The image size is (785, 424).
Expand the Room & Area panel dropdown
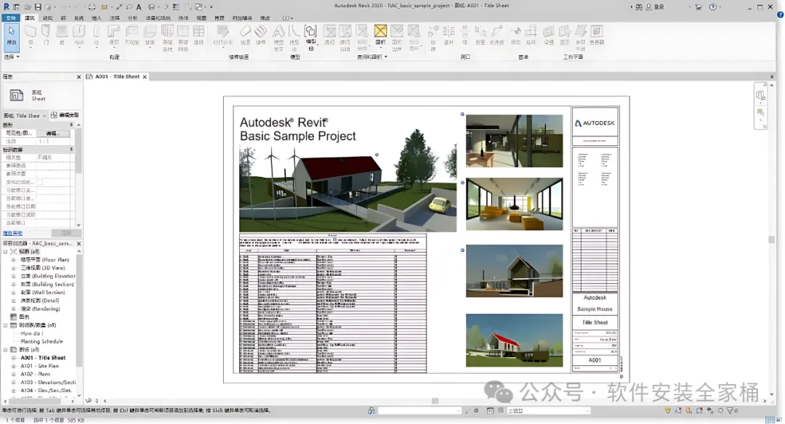(372, 57)
